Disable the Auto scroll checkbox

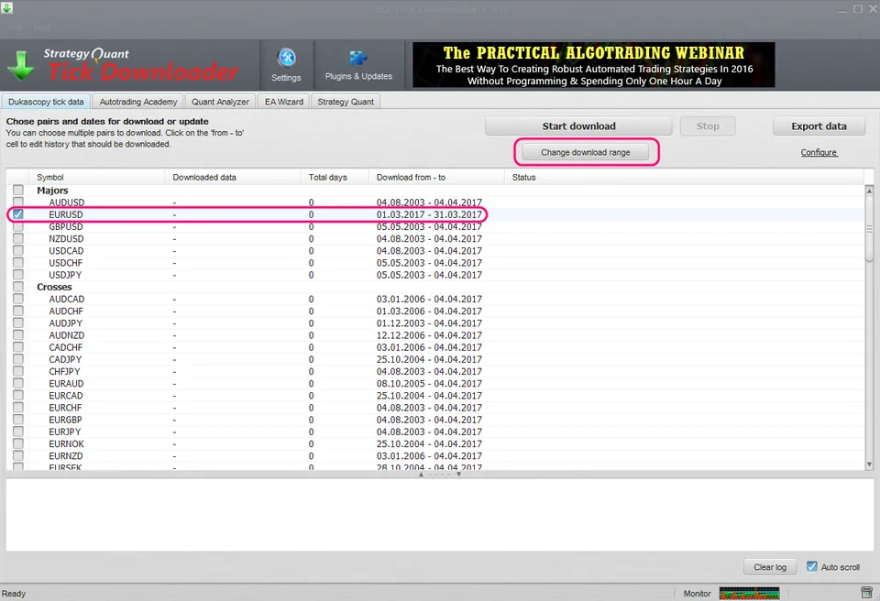[x=811, y=567]
